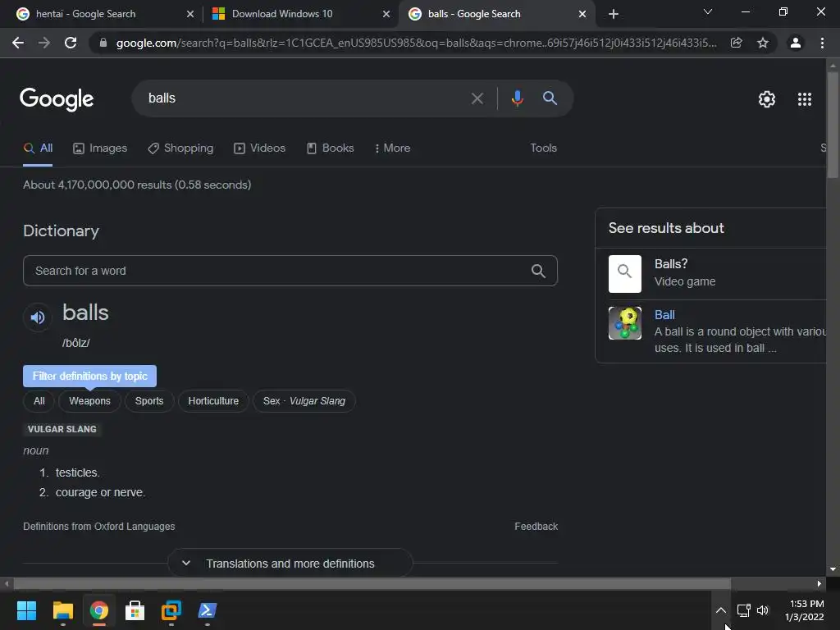Play pronunciation audio for balls

(x=38, y=317)
